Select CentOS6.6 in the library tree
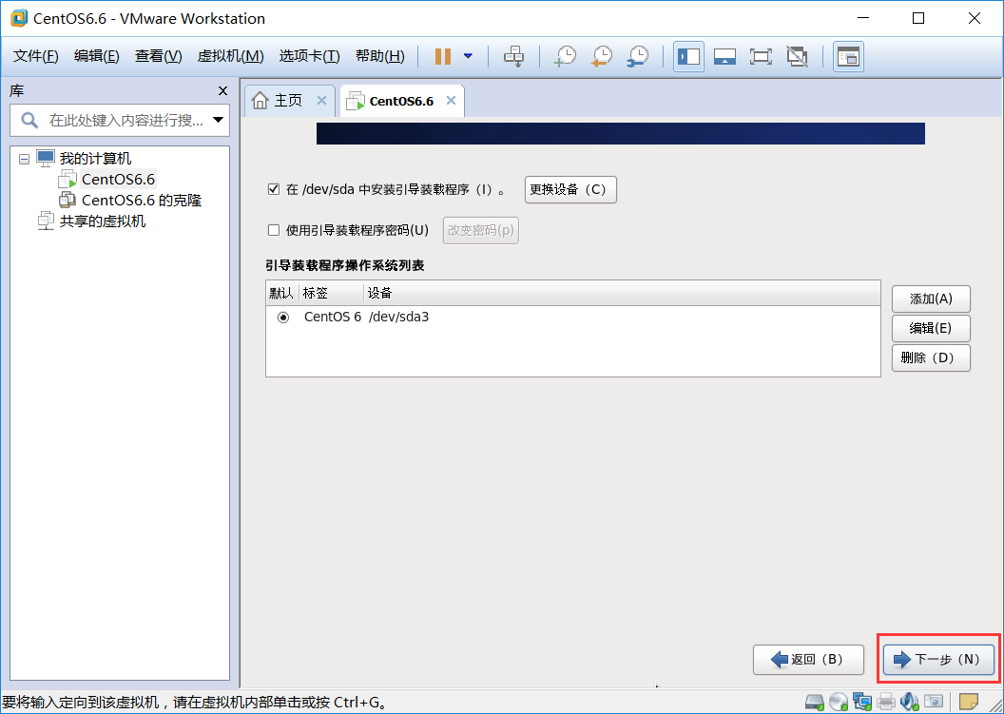 pyautogui.click(x=118, y=180)
